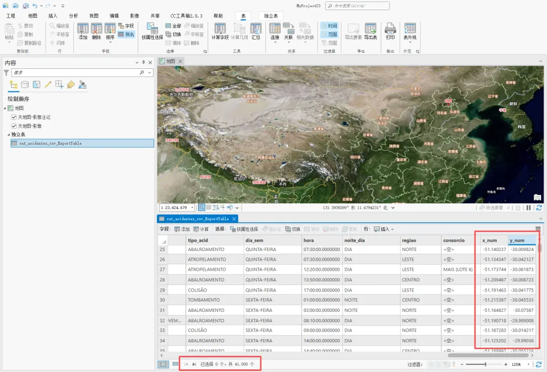Click the 添加 add field icon in ribbon
The width and height of the screenshot is (547, 372).
(83, 31)
